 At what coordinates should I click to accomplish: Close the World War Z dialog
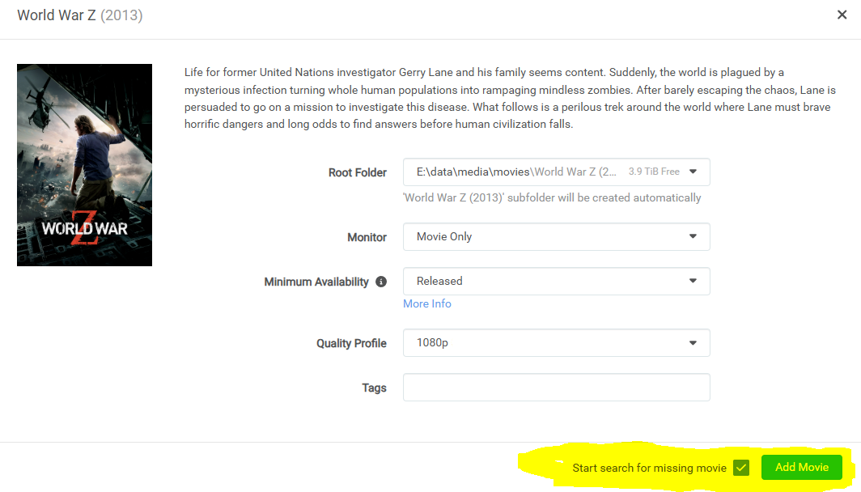click(842, 15)
